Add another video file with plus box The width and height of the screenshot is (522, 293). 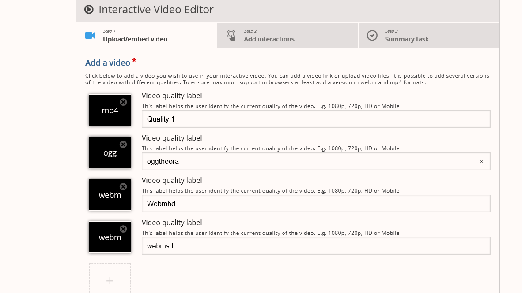coord(110,278)
